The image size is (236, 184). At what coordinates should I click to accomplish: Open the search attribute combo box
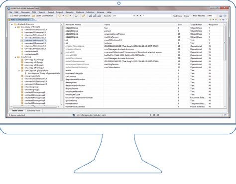coord(124,16)
